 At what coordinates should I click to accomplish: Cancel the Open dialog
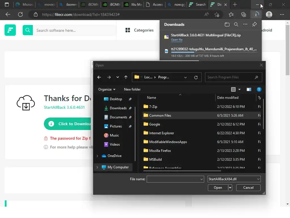click(248, 188)
